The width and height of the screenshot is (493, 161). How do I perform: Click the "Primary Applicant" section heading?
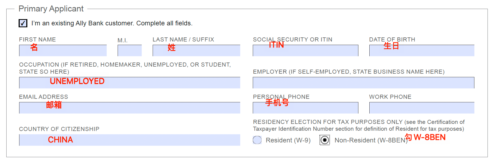[51, 9]
